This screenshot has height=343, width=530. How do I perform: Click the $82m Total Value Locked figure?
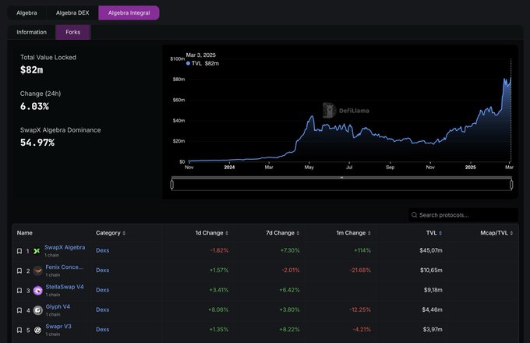pos(31,70)
